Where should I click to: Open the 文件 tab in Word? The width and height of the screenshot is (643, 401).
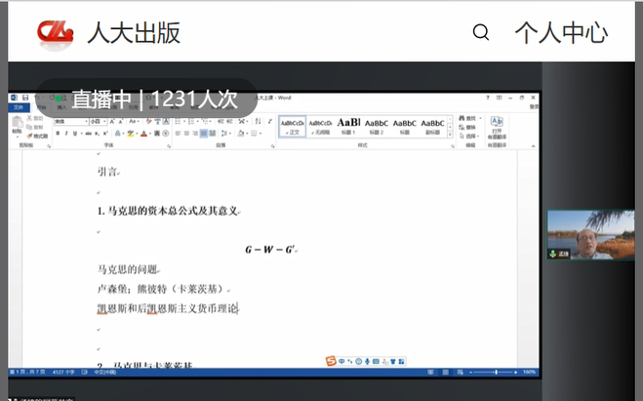point(19,107)
